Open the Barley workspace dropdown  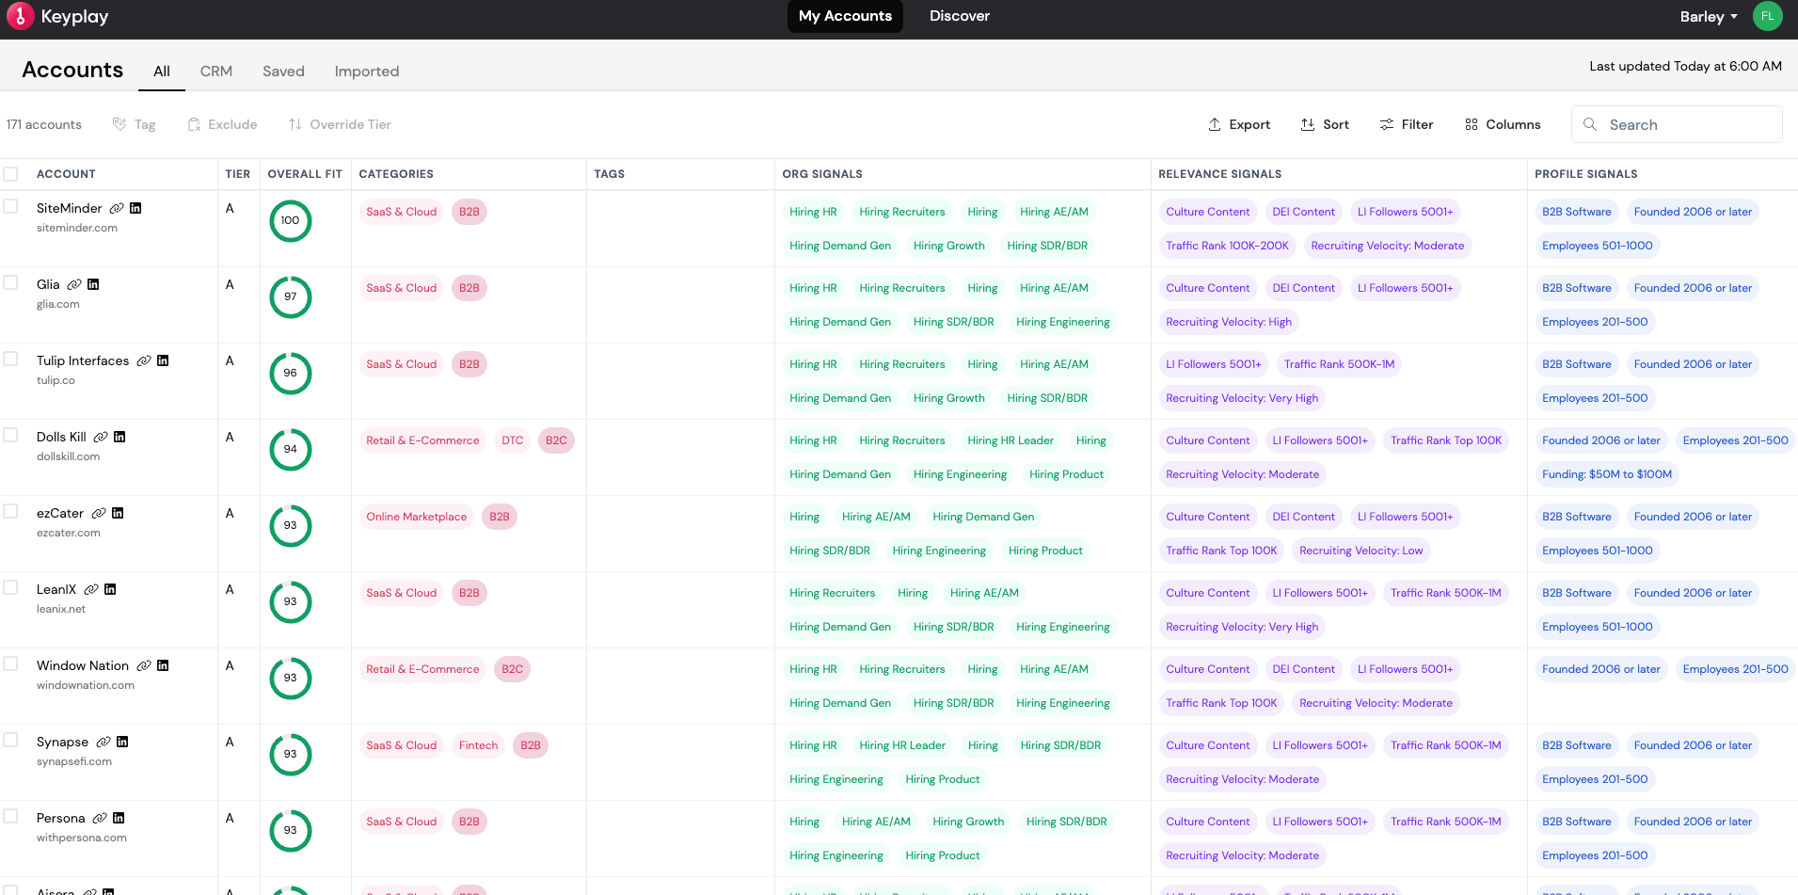coord(1709,17)
